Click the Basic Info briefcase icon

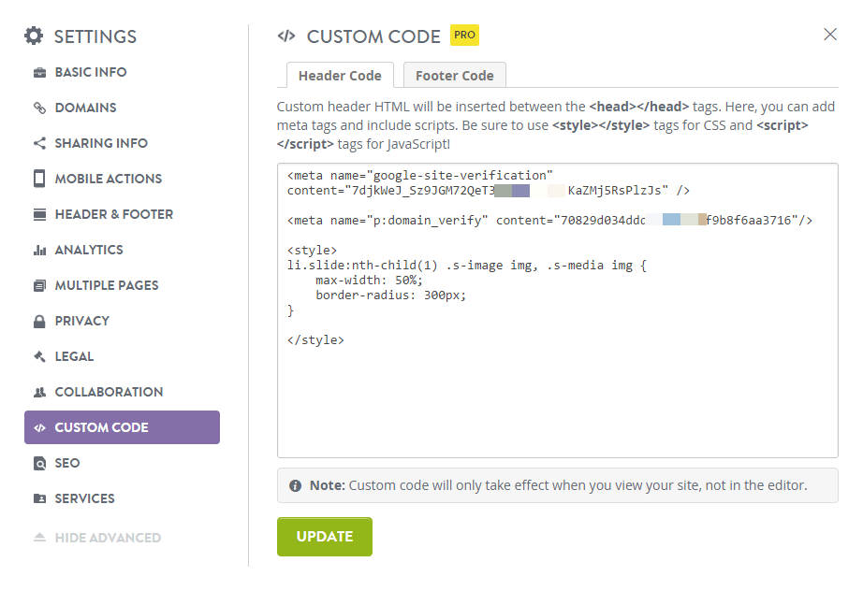(x=39, y=72)
